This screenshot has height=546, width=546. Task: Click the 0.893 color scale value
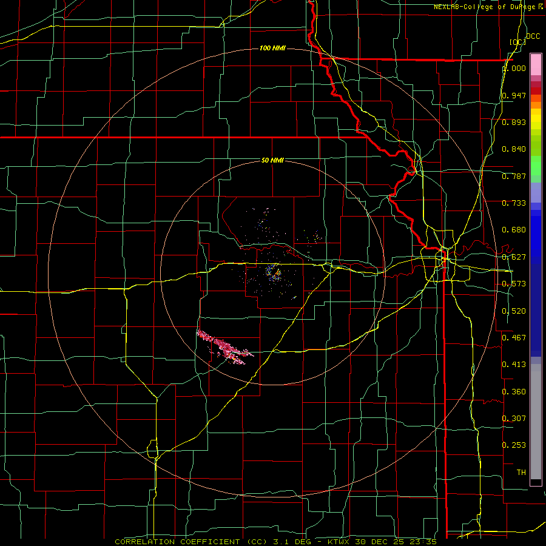[514, 122]
